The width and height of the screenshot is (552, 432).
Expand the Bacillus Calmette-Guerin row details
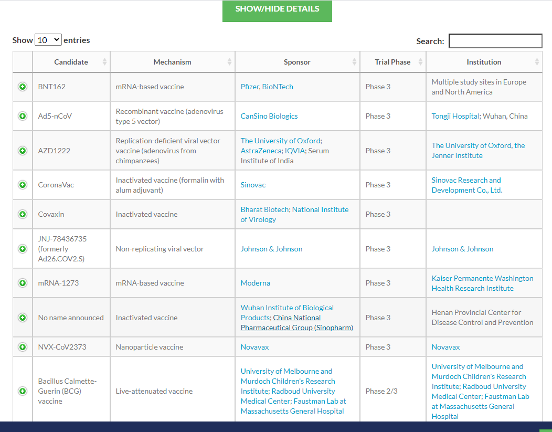coord(23,391)
